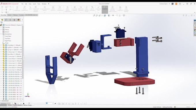Screen dimensions: 196x110
Task: Open the ConfigurationManager tab icon
Action: (x=10, y=20)
